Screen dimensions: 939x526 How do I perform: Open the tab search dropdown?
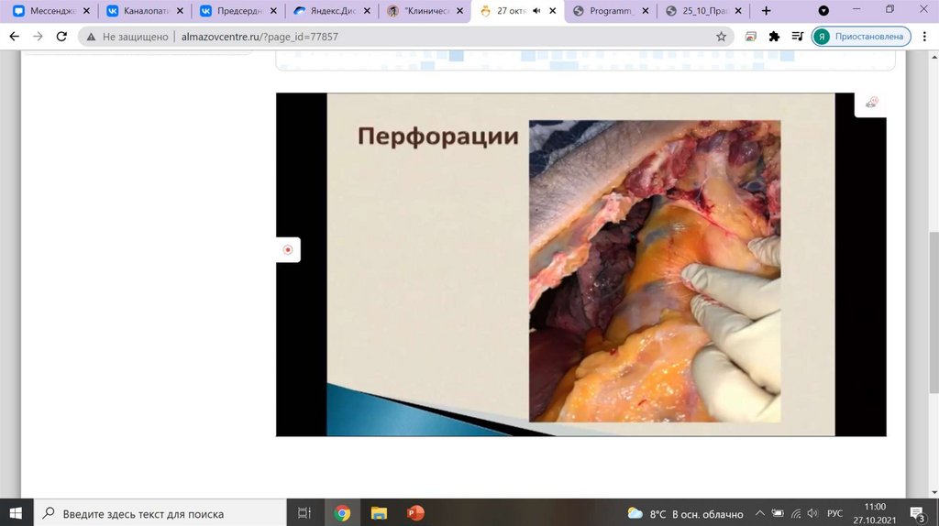click(823, 11)
